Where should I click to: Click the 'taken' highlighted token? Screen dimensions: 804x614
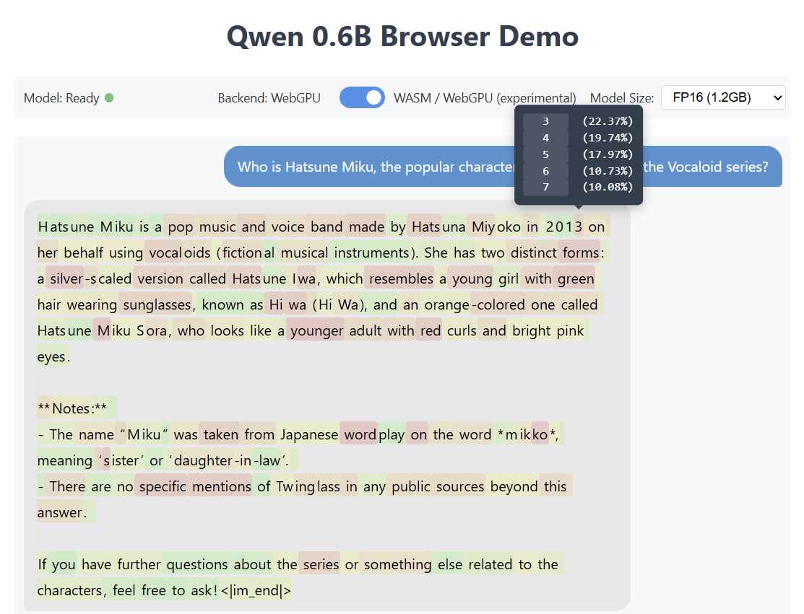(221, 435)
